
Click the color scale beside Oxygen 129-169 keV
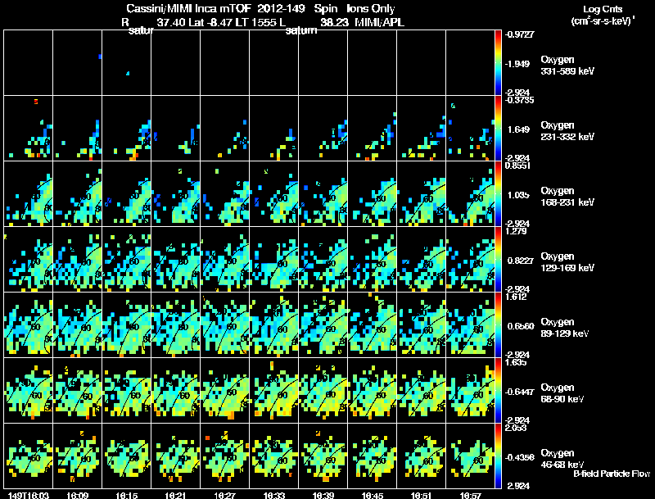[x=498, y=260]
